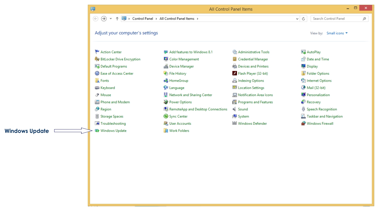Image resolution: width=378 pixels, height=218 pixels.
Task: Open the Programs and Features link
Action: click(x=256, y=102)
